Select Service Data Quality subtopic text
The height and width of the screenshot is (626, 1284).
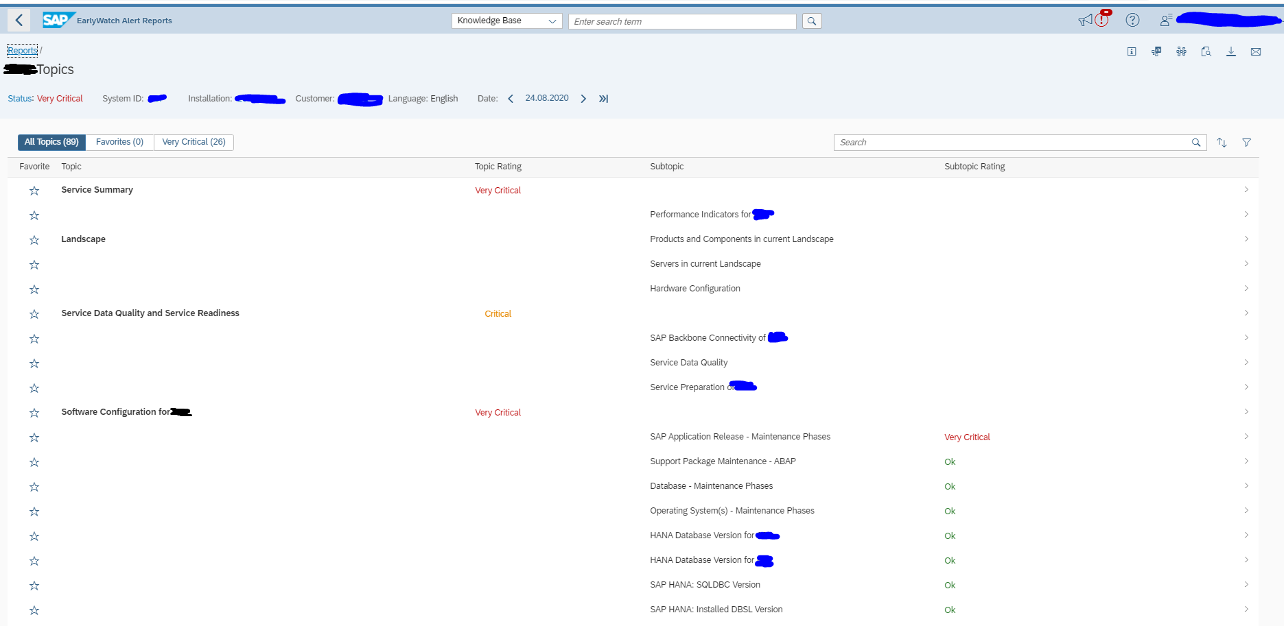[x=689, y=363]
